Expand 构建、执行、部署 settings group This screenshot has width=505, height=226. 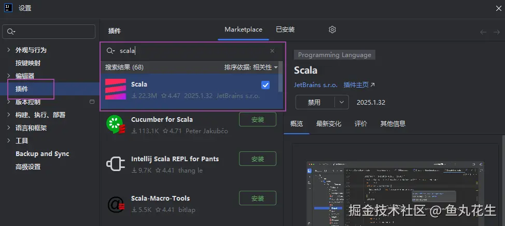tap(9, 115)
